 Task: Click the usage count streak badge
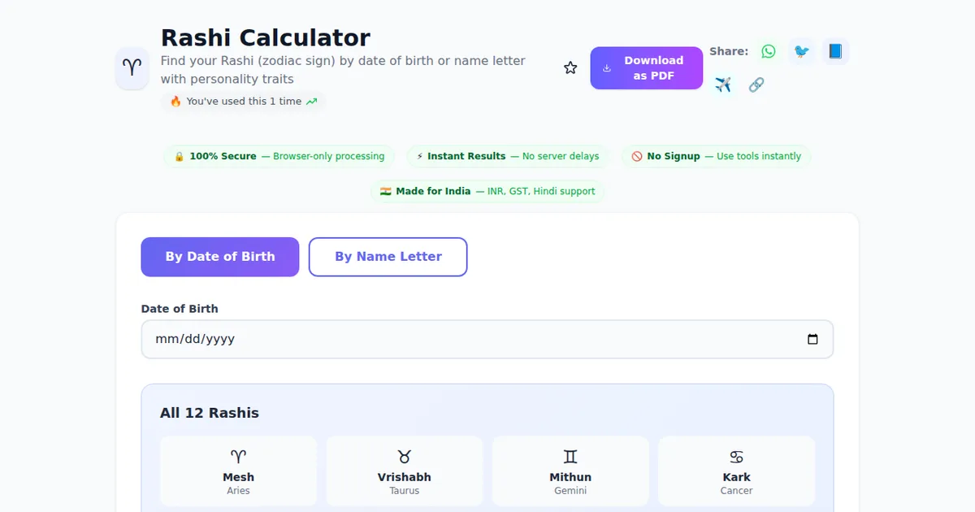coord(243,102)
